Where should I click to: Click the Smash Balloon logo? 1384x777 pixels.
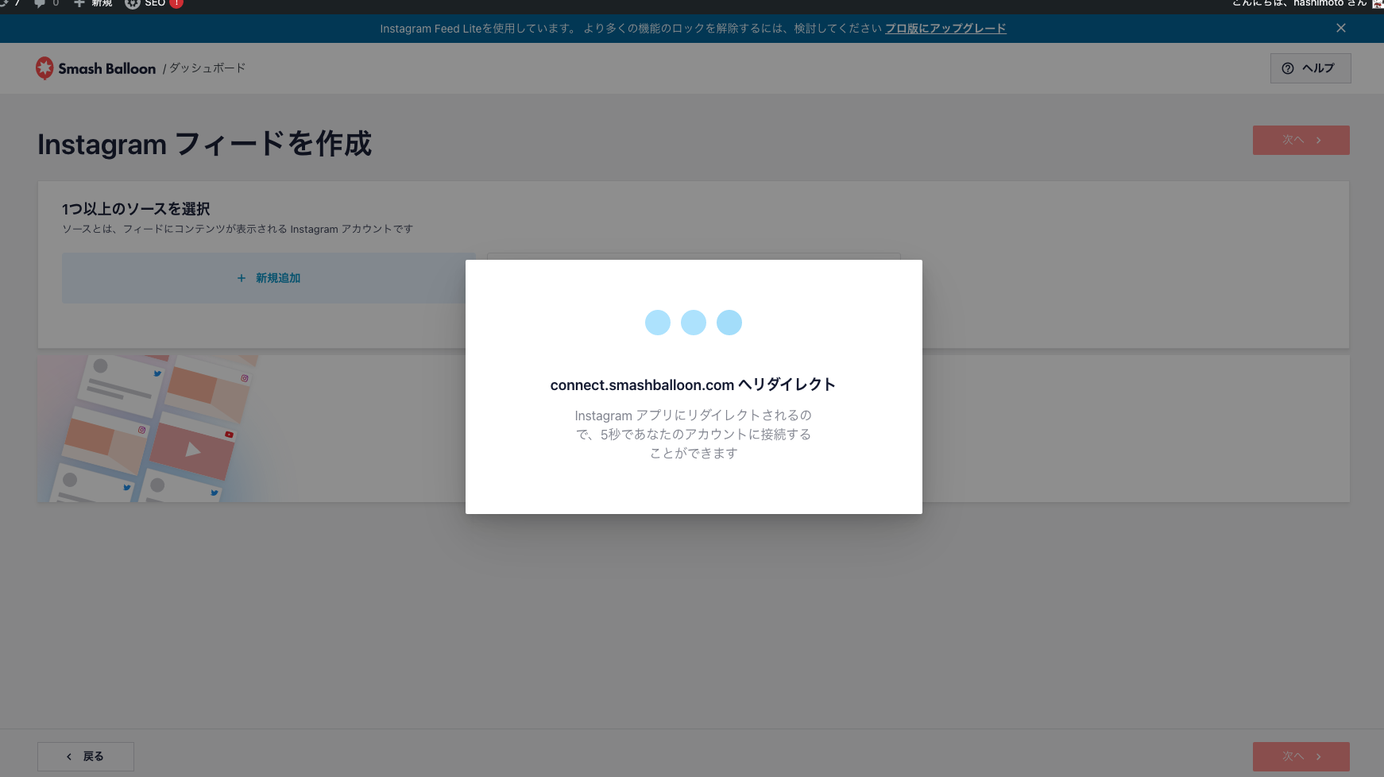click(x=95, y=68)
